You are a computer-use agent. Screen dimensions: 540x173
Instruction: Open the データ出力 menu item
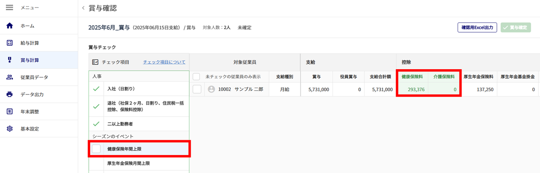point(32,94)
